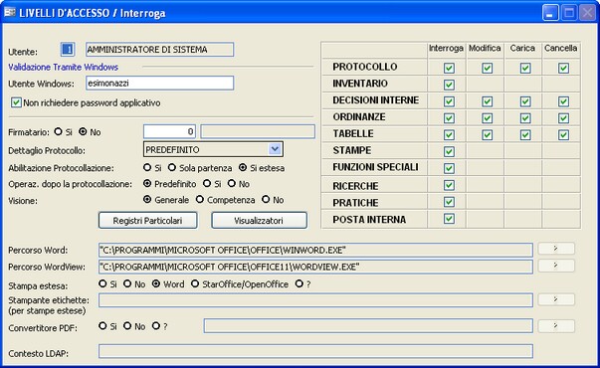Toggle PROTOCOLLO Carica checkbox

(525, 68)
